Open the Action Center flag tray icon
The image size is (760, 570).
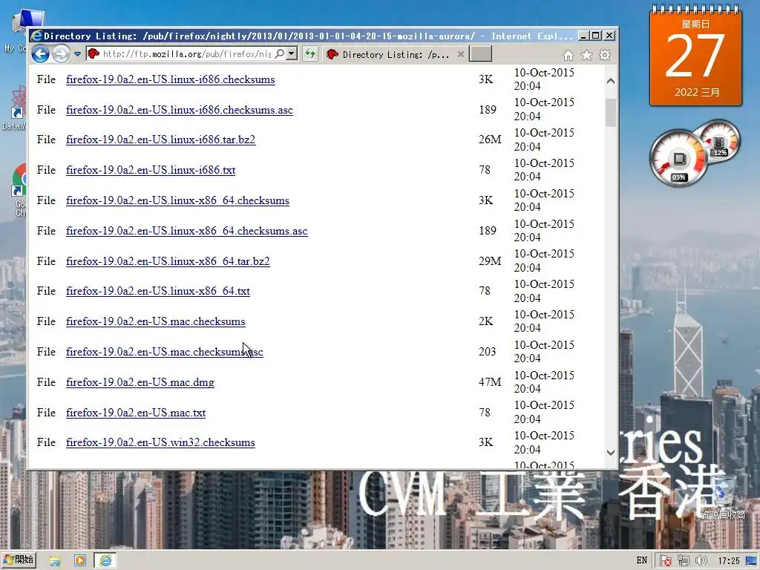[x=666, y=561]
